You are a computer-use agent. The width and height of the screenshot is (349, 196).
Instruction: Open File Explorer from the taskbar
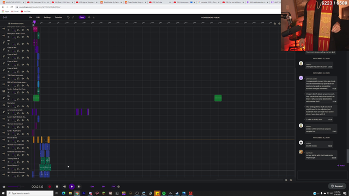(70, 193)
